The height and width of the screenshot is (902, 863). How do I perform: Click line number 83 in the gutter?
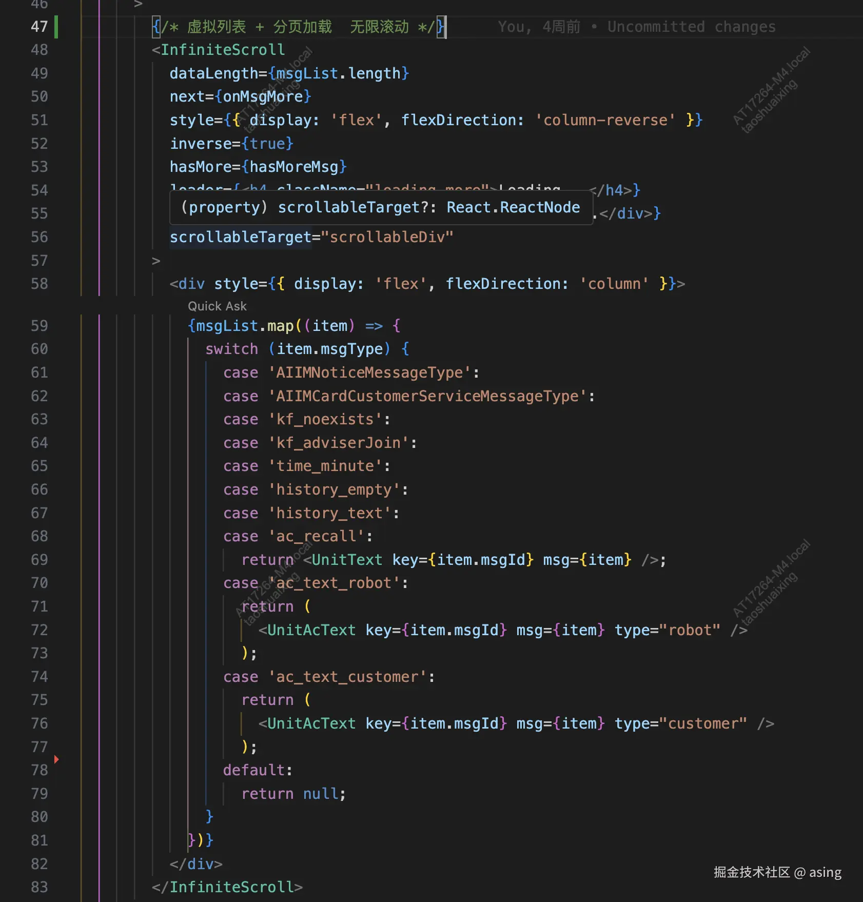[40, 887]
